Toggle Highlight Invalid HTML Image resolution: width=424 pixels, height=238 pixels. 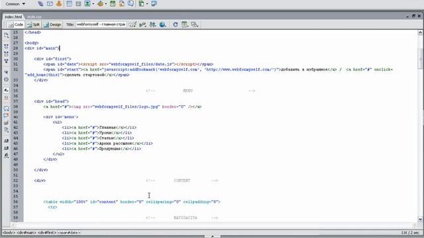pyautogui.click(x=6, y=97)
